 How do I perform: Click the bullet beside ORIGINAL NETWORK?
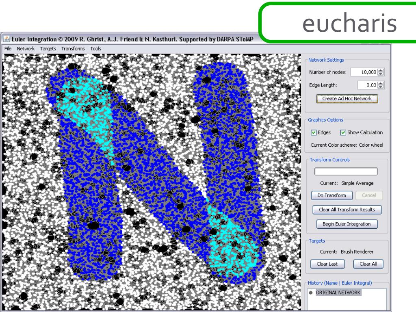[x=311, y=292]
